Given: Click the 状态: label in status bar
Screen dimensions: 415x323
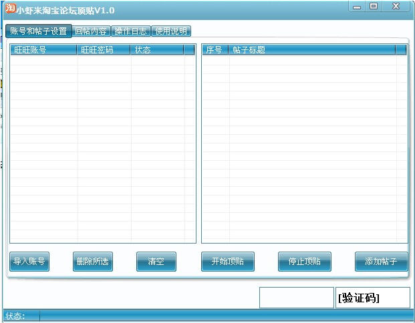Looking at the screenshot, I should (15, 316).
